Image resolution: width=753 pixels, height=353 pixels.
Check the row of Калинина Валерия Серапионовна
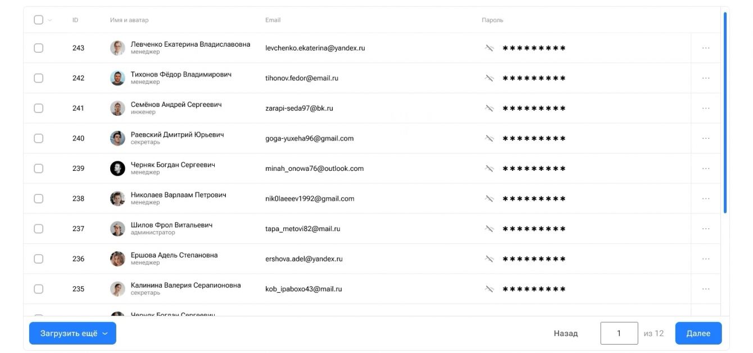(x=38, y=289)
